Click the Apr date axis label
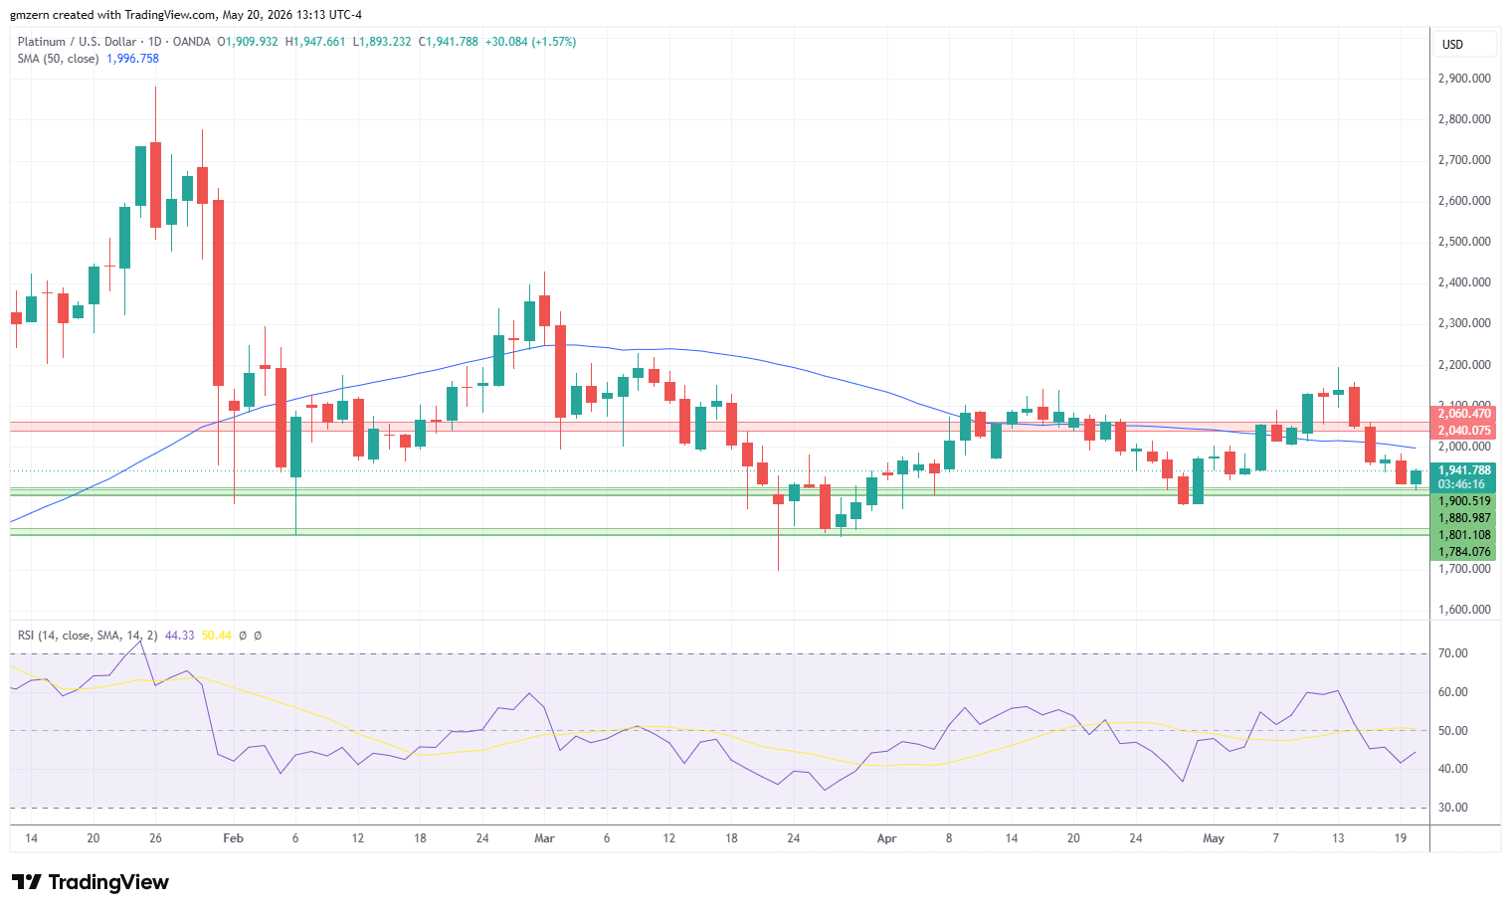Screen dimensions: 1511x912 point(886,838)
